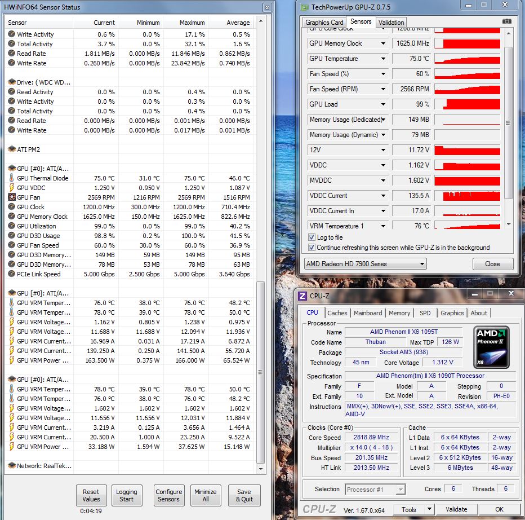Click the GPU Utilization sensor icon

point(11,226)
